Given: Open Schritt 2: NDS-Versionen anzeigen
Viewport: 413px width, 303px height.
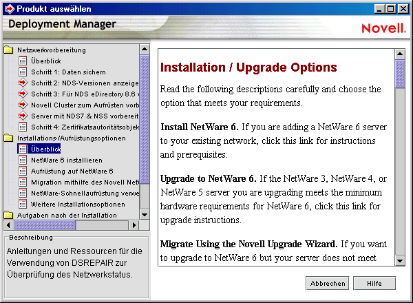Looking at the screenshot, I should (x=85, y=83).
